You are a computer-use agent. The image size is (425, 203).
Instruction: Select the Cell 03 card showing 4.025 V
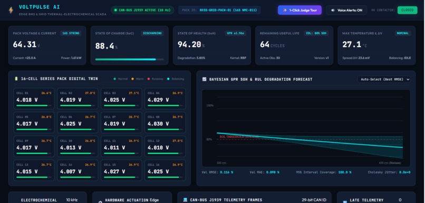point(121,99)
